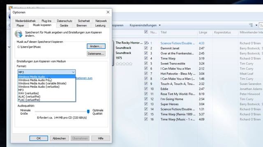This screenshot has height=147, width=263.
Task: Choose Windows Media Audio Pro option
Action: 46,80
